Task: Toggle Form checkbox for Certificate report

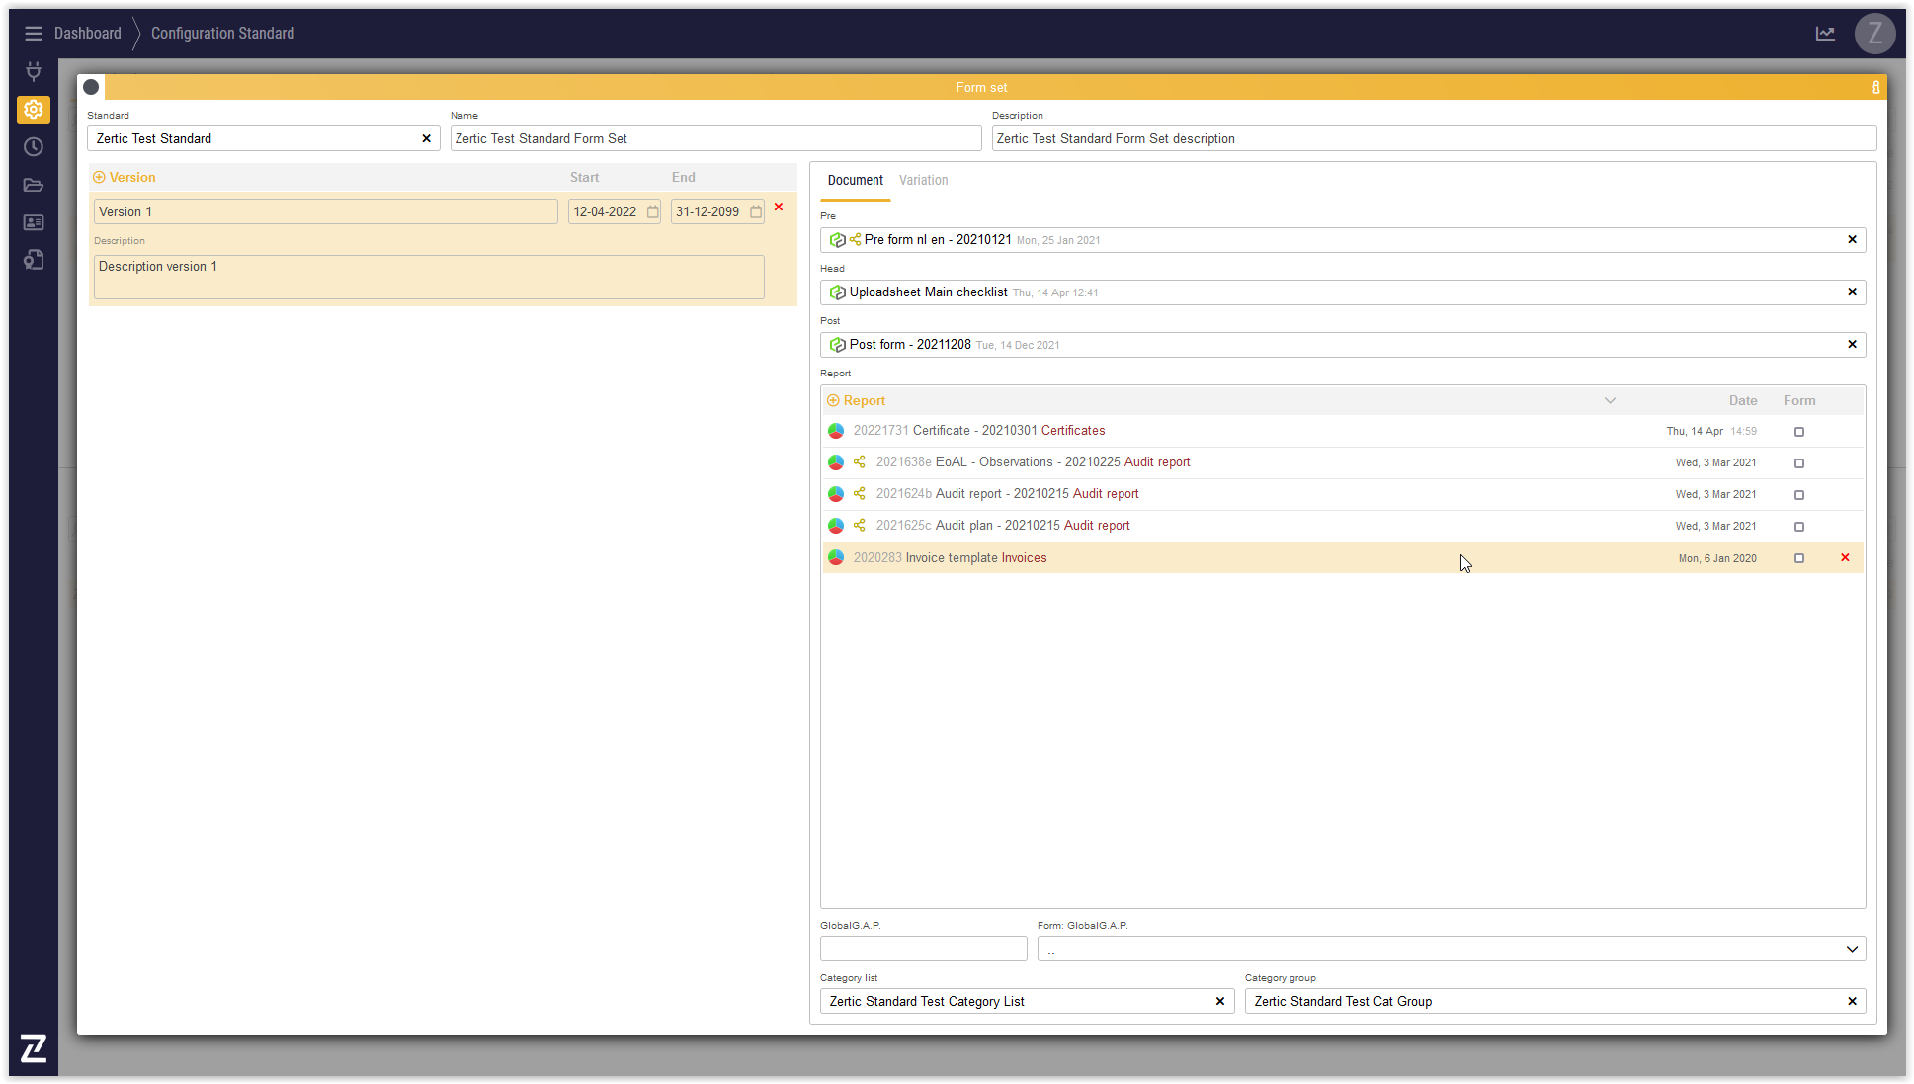Action: 1799,432
